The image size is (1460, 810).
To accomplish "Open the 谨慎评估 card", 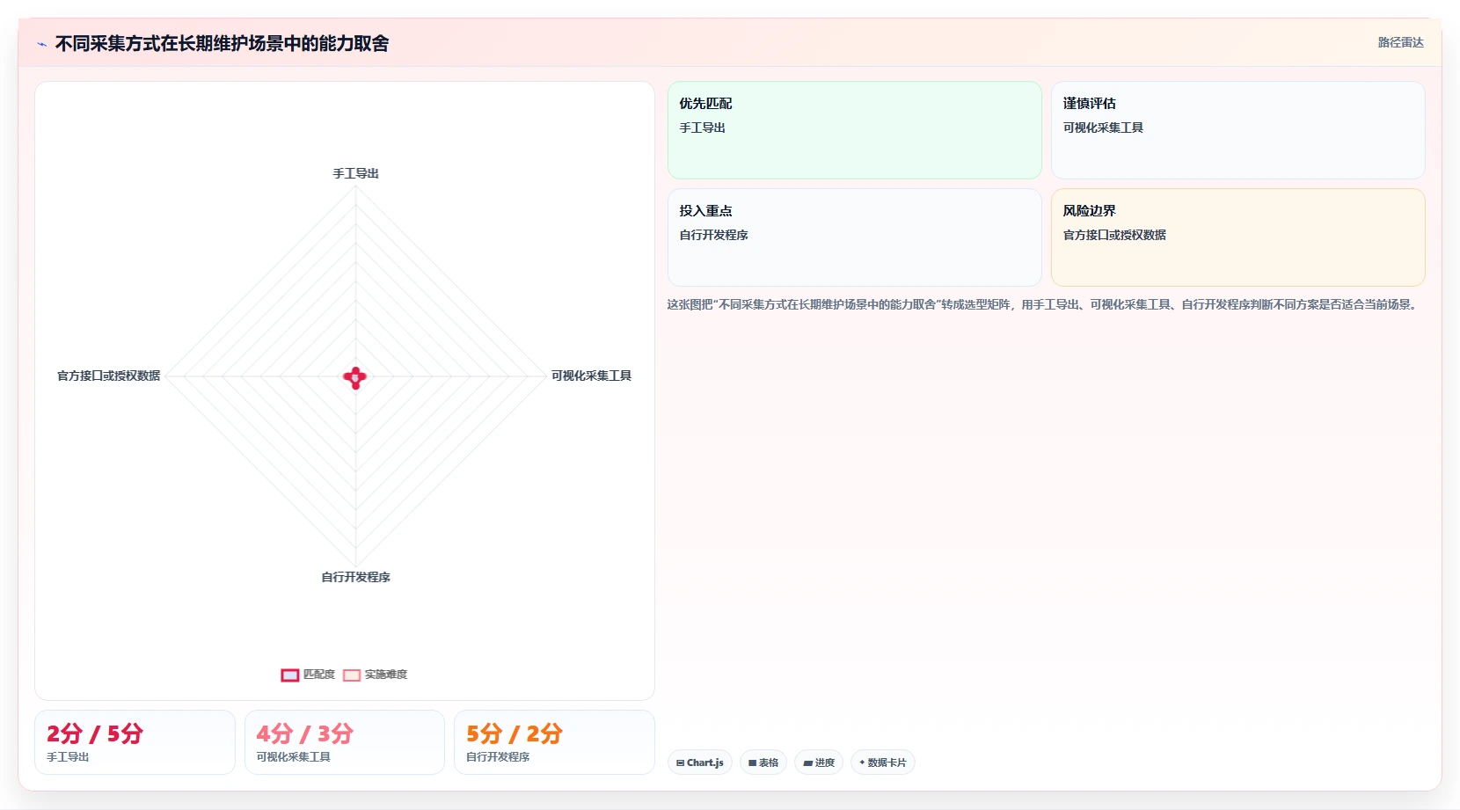I will coord(1238,130).
